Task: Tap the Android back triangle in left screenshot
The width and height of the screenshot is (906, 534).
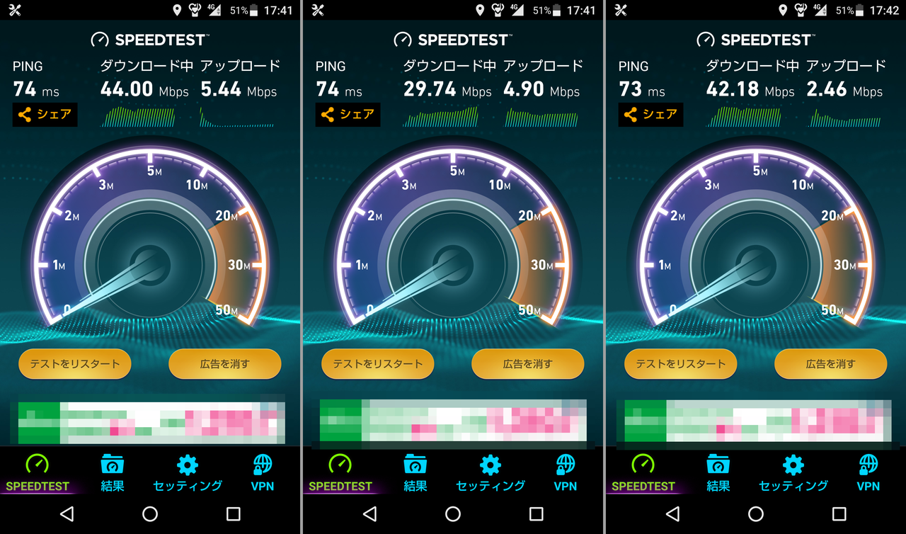Action: tap(67, 513)
